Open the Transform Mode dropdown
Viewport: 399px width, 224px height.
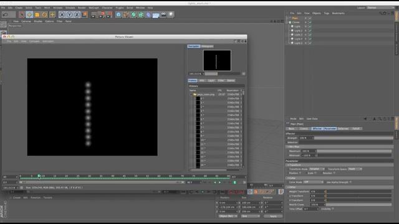[317, 169]
